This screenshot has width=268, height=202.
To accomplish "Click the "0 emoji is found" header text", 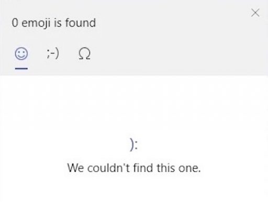I will coord(54,23).
